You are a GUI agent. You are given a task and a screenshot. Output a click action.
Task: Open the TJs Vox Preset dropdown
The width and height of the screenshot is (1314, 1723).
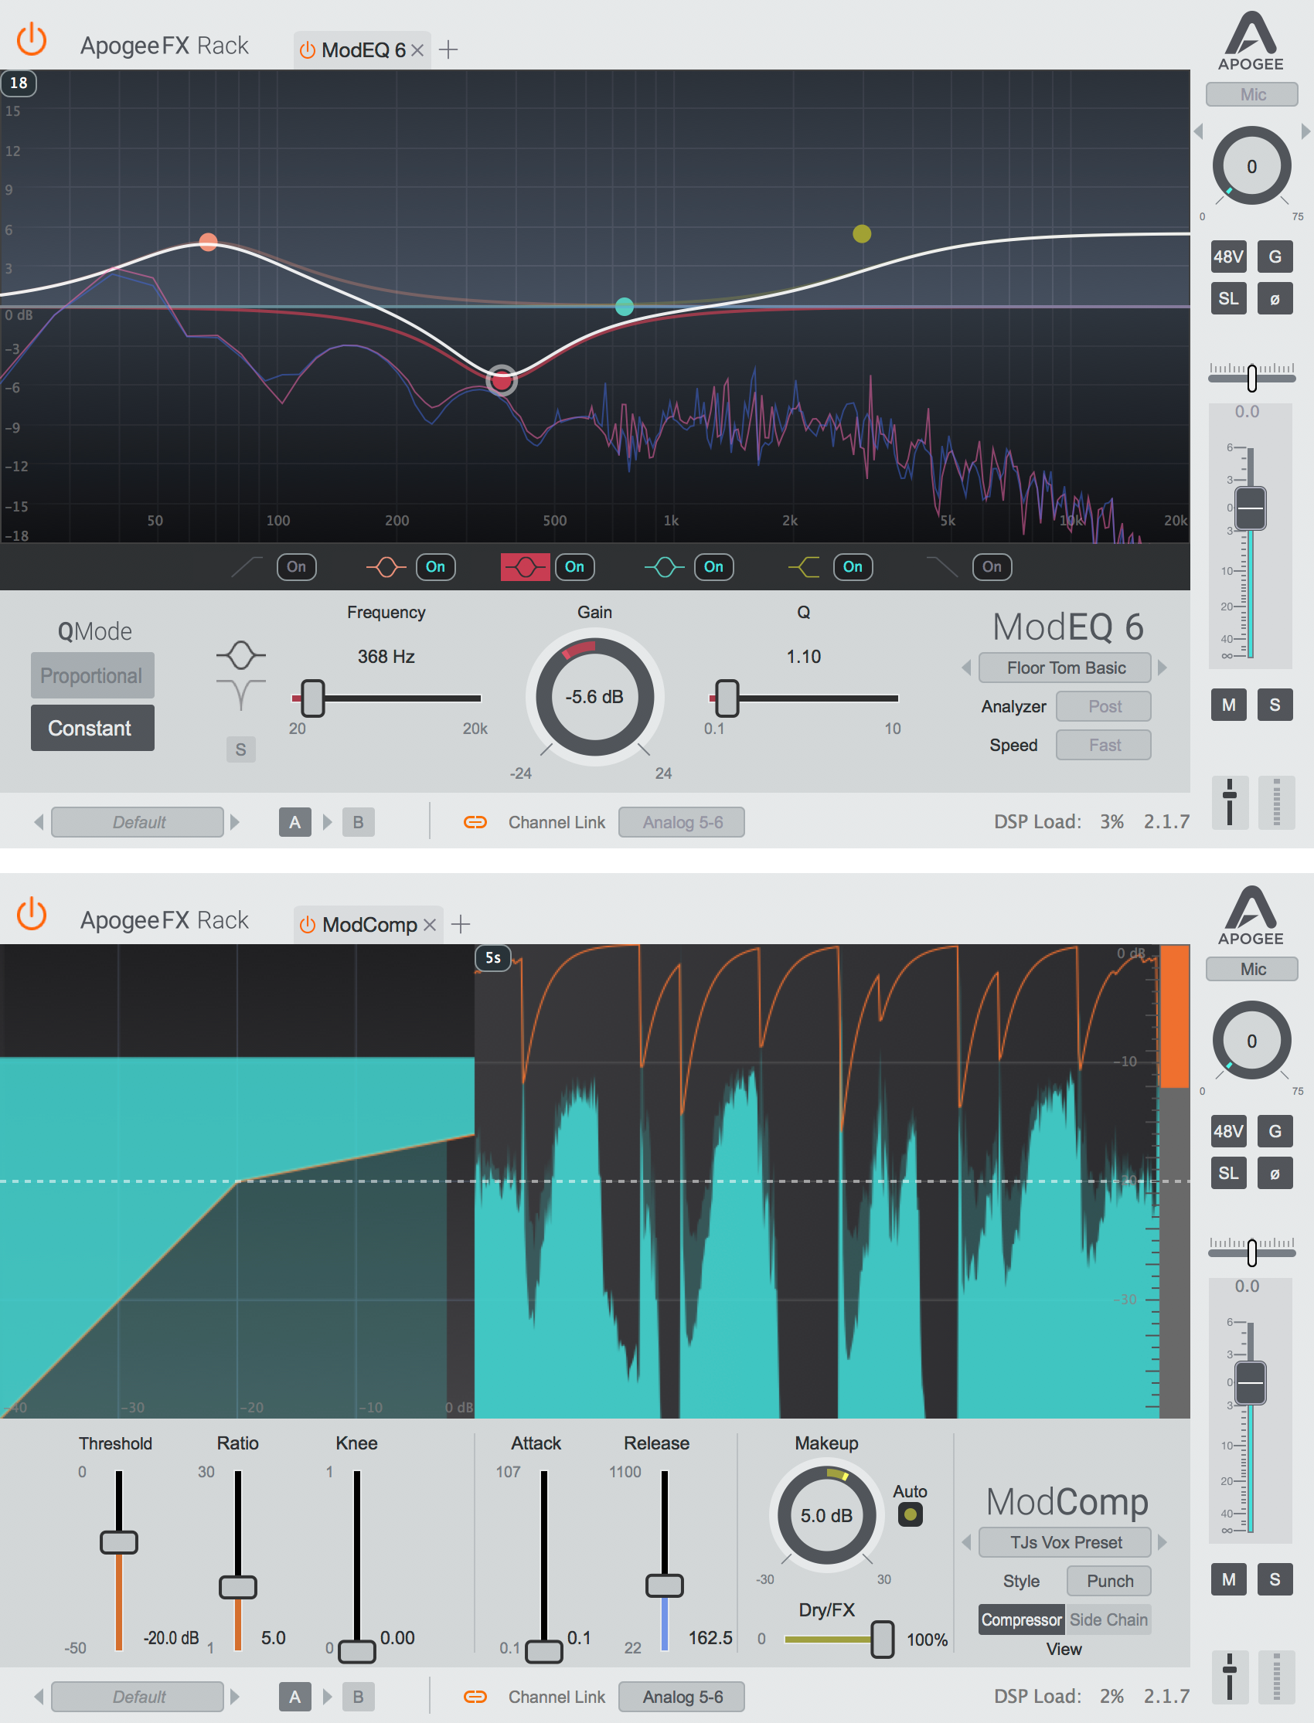[1065, 1542]
